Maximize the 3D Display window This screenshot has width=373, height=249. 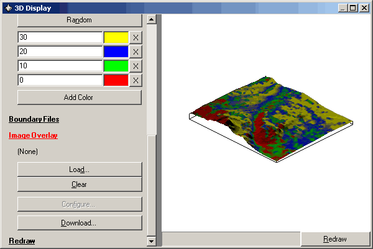pos(353,8)
